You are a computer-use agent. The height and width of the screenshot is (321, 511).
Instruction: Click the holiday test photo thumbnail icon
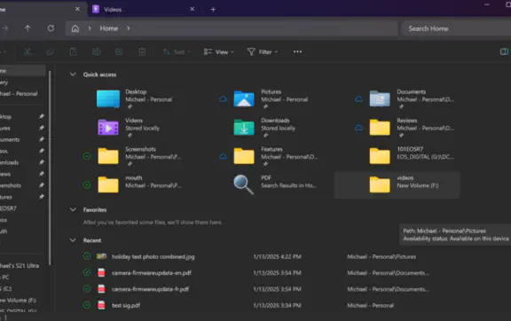(101, 256)
